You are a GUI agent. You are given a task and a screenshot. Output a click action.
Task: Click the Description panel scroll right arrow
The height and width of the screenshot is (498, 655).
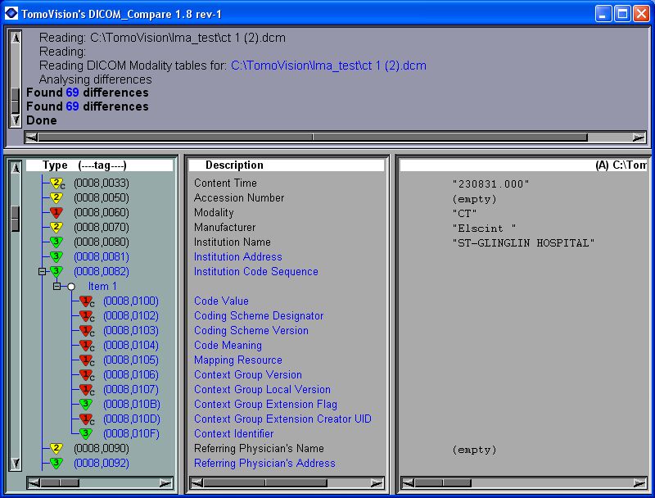click(x=377, y=483)
